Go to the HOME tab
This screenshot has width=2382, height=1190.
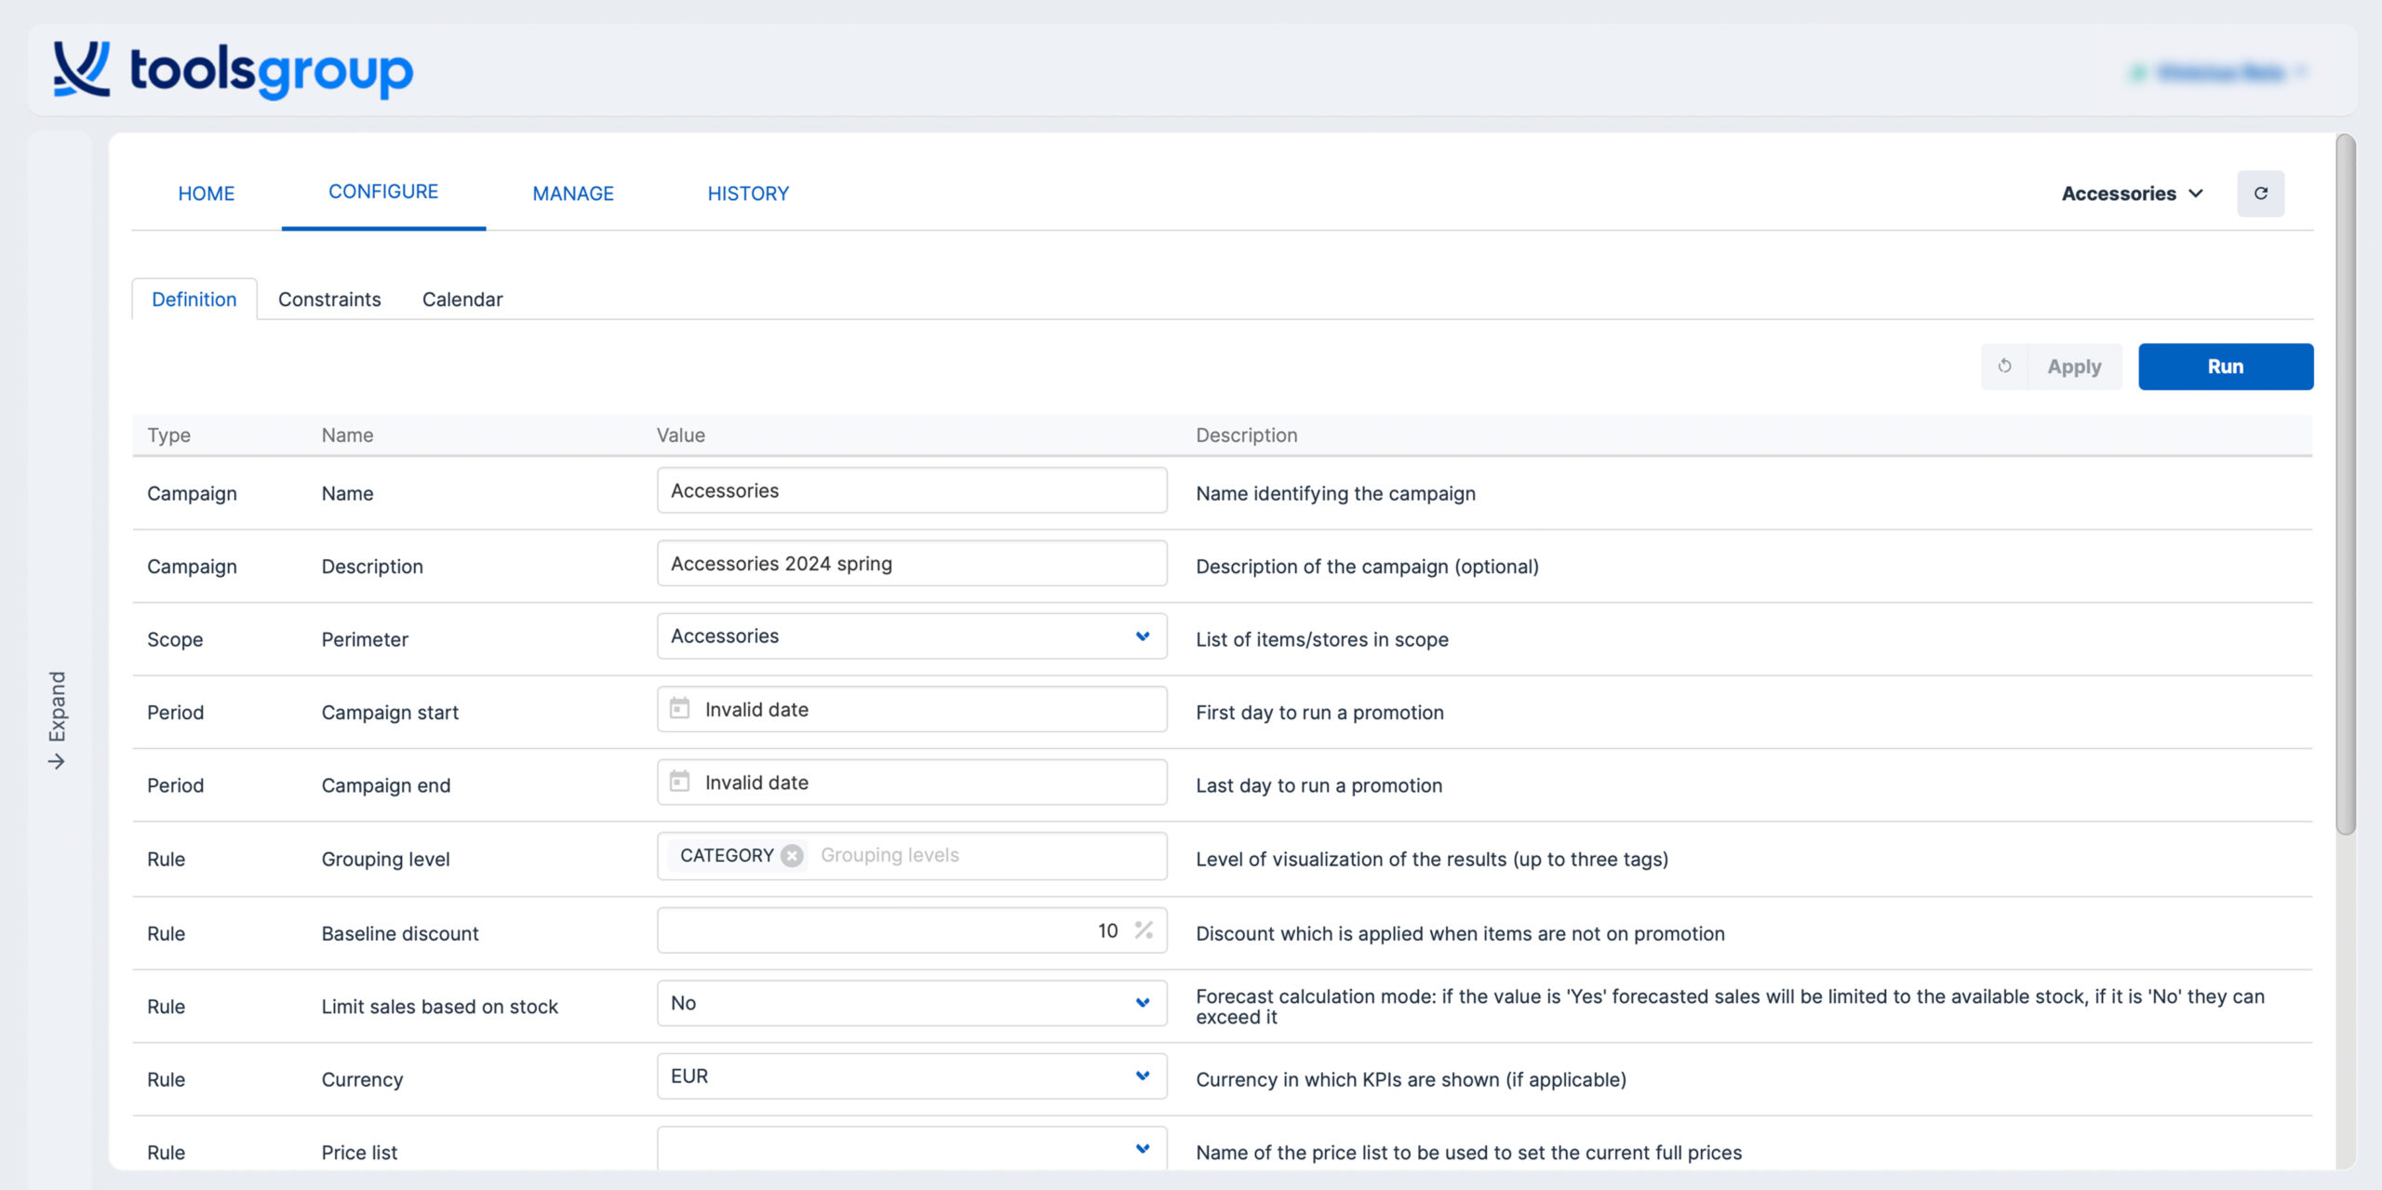pos(207,194)
